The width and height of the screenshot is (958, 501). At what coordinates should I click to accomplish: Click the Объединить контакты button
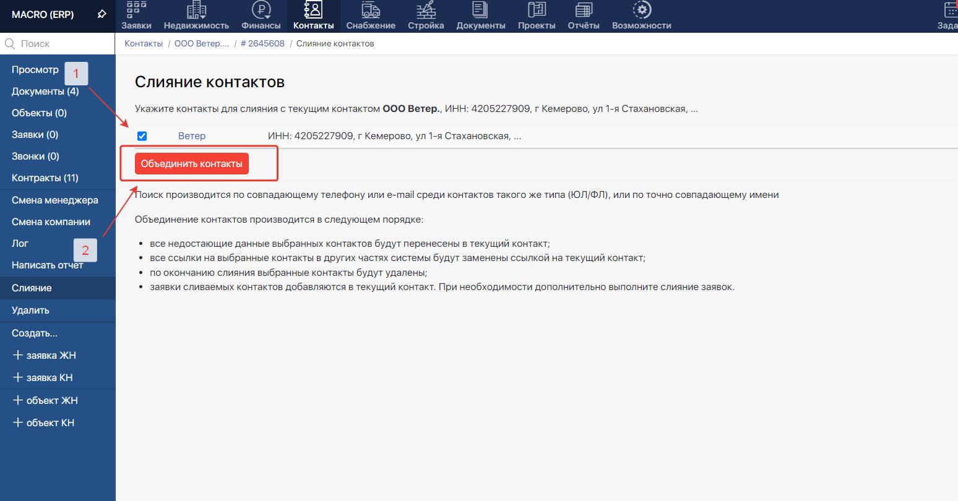191,164
